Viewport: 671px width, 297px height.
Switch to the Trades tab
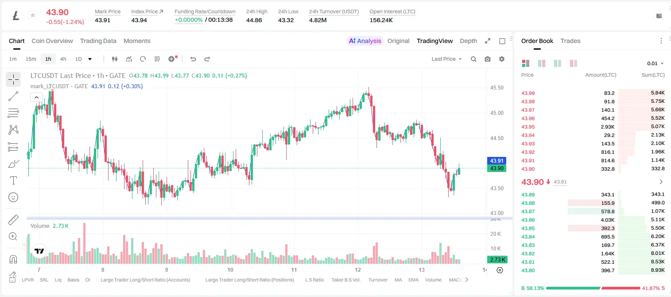pos(570,41)
